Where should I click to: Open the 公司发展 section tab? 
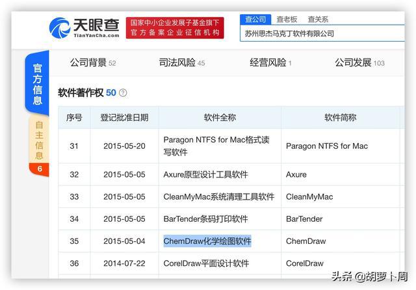pos(359,62)
